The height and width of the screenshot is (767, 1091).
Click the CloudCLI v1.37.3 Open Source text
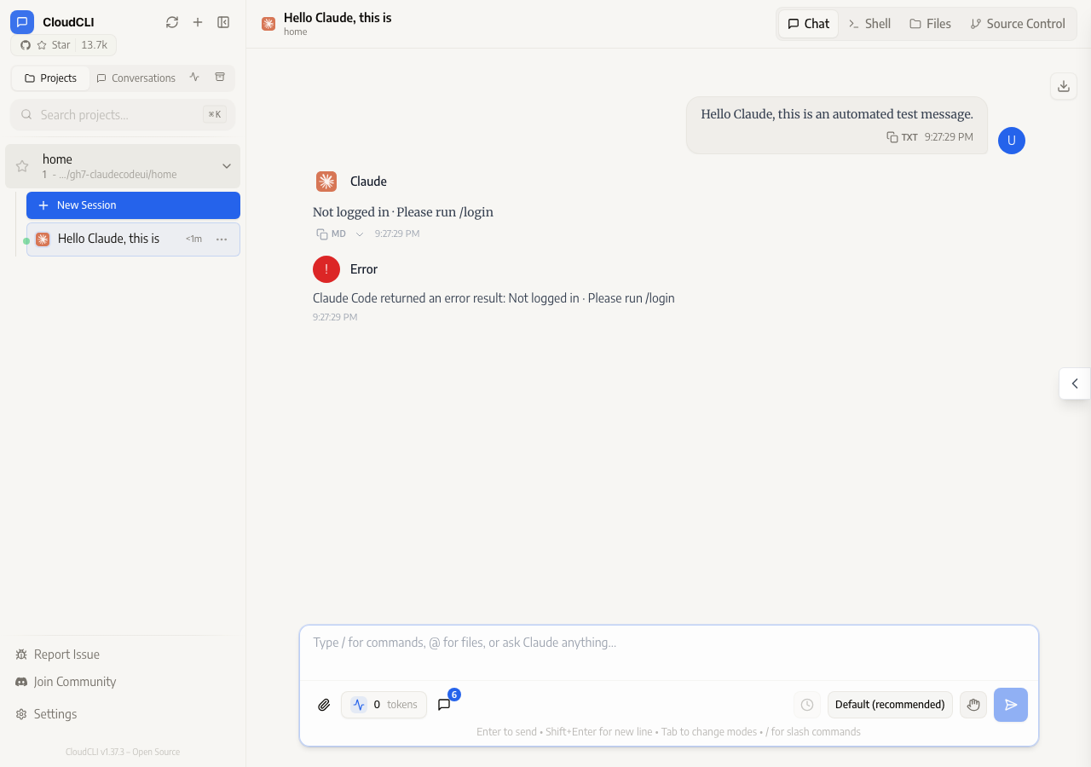123,753
